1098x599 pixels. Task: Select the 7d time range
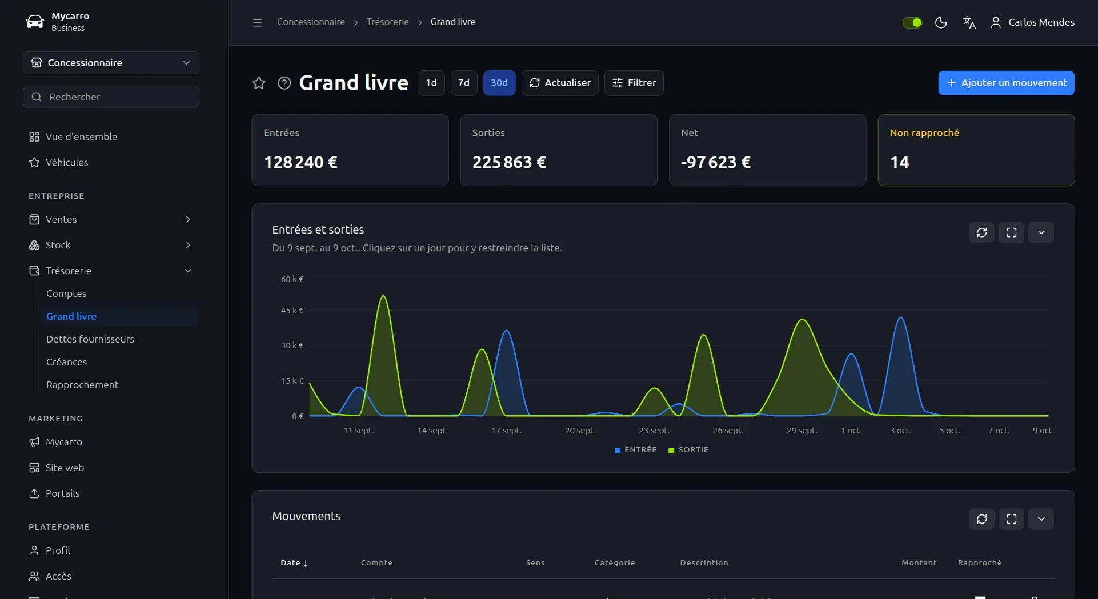(464, 83)
